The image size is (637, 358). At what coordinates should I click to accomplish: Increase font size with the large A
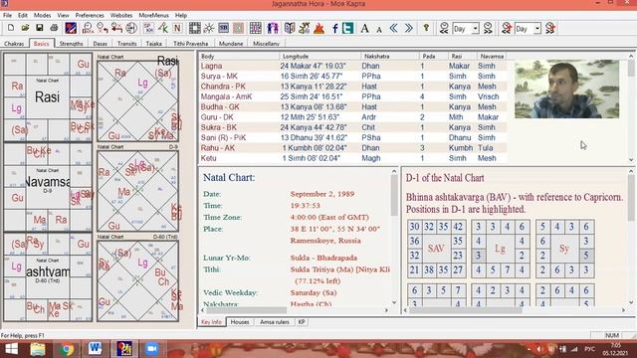pos(365,28)
